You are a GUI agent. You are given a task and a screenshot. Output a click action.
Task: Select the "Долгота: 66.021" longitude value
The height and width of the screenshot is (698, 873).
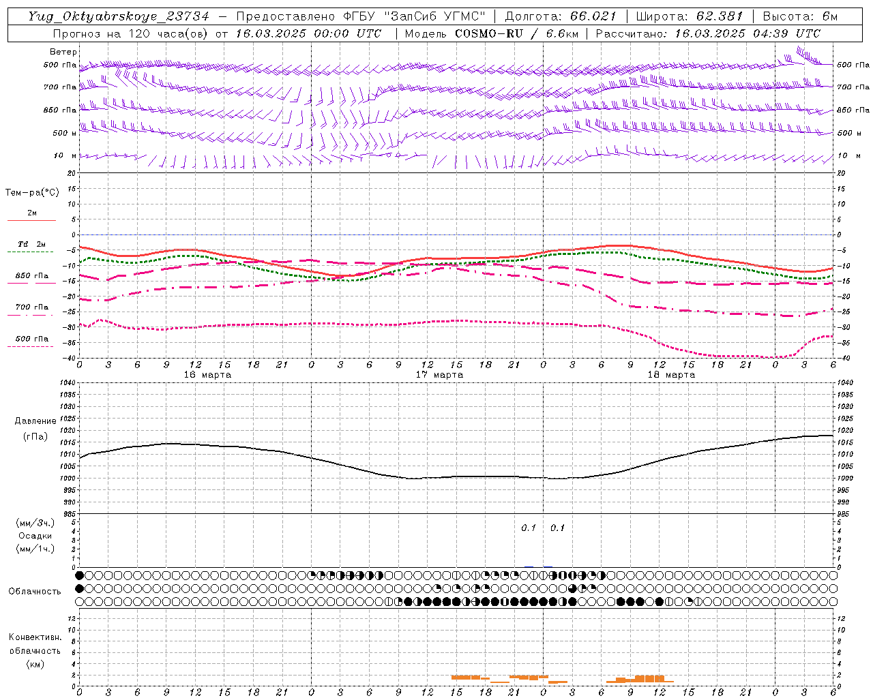pos(560,16)
